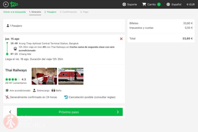The image size is (198, 132).
Task: Click the cancellation refund clock icon
Action: coord(66,97)
